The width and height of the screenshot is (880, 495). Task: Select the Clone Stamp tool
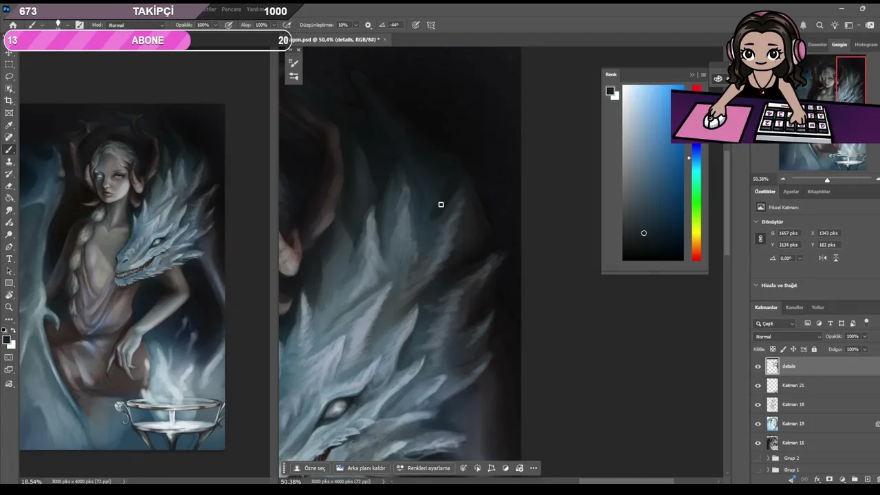[x=9, y=162]
